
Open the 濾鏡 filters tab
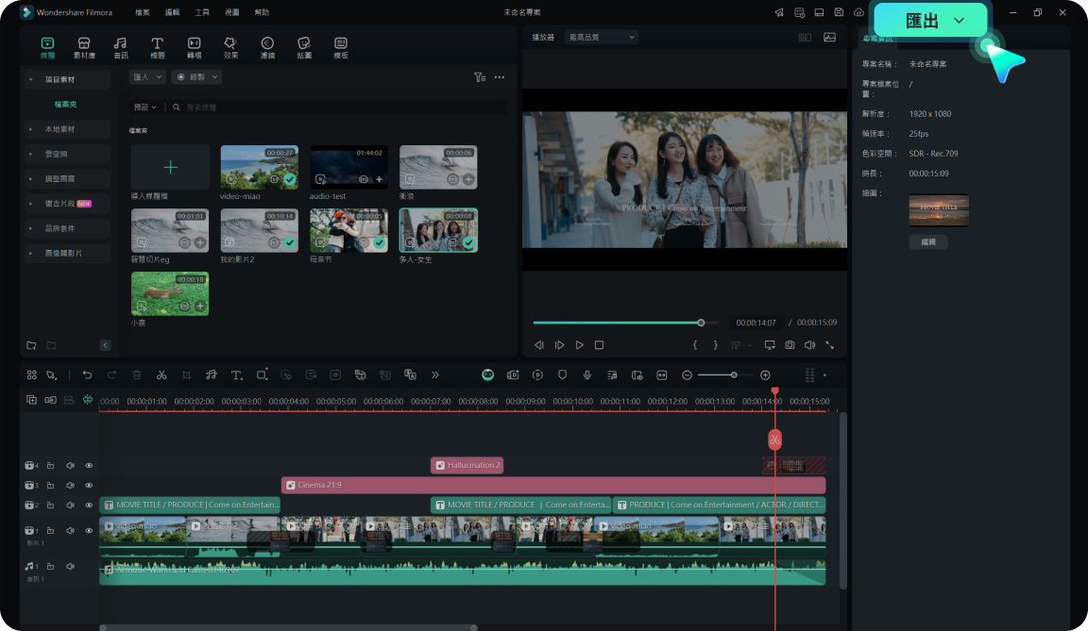pyautogui.click(x=267, y=47)
